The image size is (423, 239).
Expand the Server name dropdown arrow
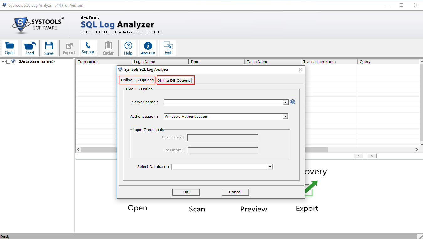point(285,102)
